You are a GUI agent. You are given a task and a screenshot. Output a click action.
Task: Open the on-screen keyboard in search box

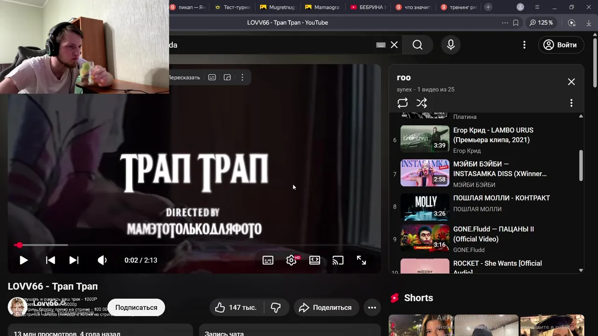point(381,45)
